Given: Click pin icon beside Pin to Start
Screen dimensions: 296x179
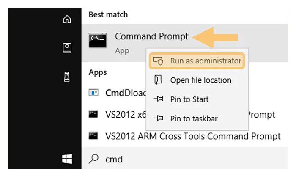Looking at the screenshot, I should (159, 99).
